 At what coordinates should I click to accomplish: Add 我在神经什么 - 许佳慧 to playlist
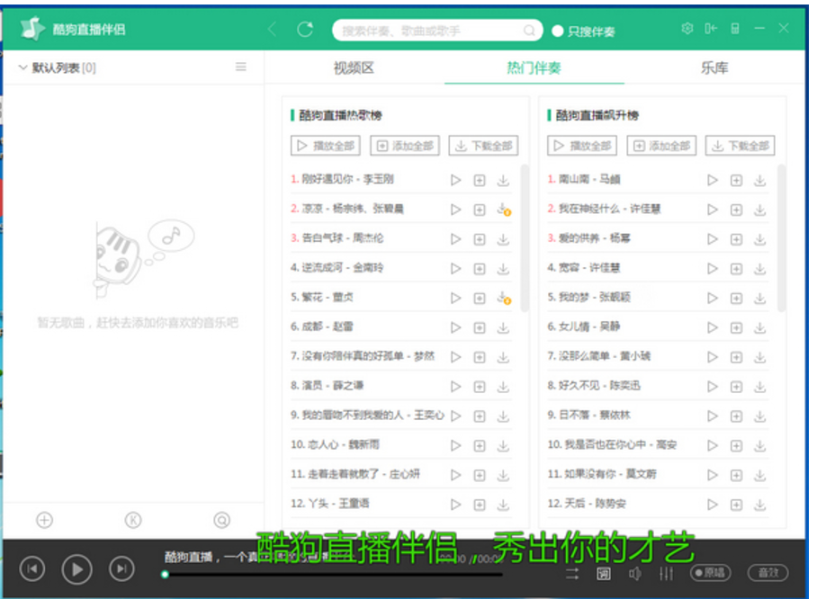[x=736, y=210]
